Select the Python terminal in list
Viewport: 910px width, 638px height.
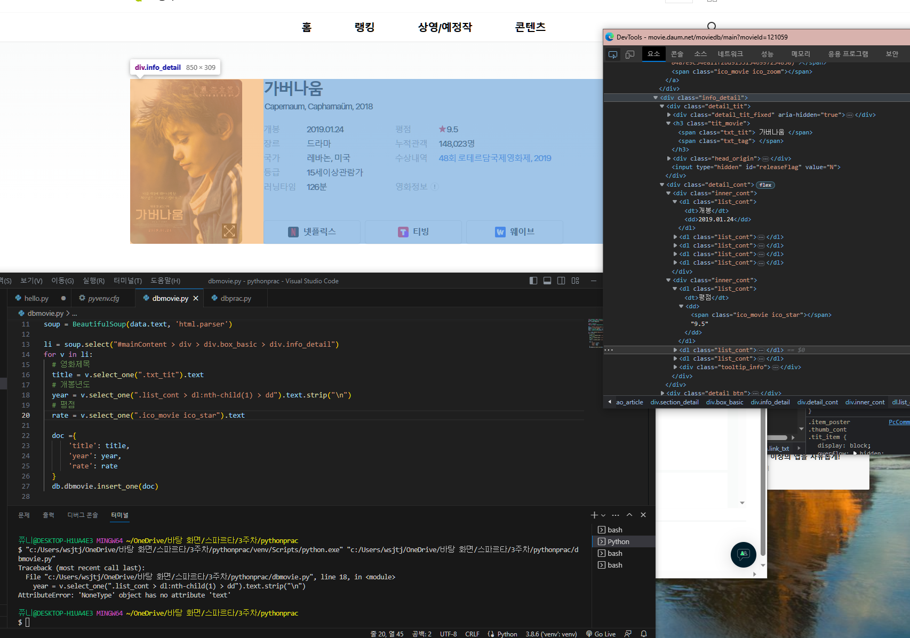click(x=623, y=541)
